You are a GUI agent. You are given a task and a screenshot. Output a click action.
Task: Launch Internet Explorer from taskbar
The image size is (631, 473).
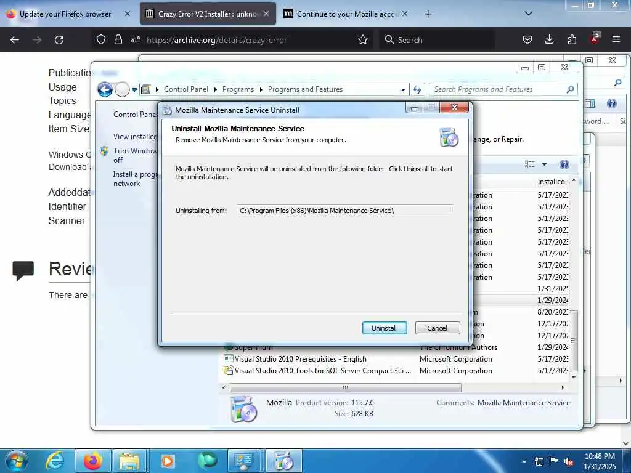(55, 461)
